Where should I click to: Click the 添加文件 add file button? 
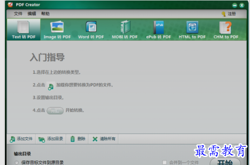point(21,139)
